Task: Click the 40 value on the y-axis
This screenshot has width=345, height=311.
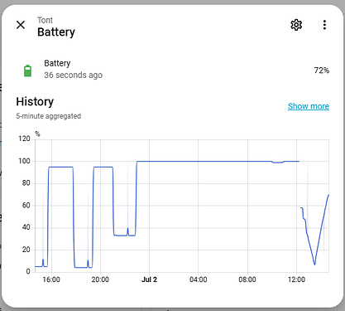Action: tap(26, 227)
